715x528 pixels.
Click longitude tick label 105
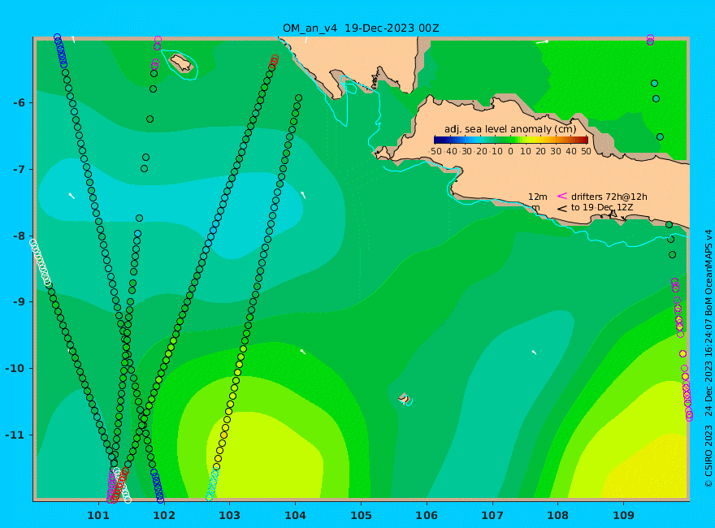[361, 516]
